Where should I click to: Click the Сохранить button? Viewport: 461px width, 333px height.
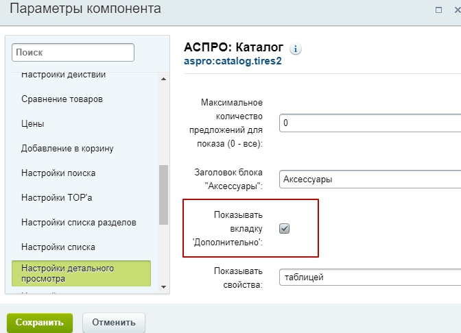[x=40, y=323]
